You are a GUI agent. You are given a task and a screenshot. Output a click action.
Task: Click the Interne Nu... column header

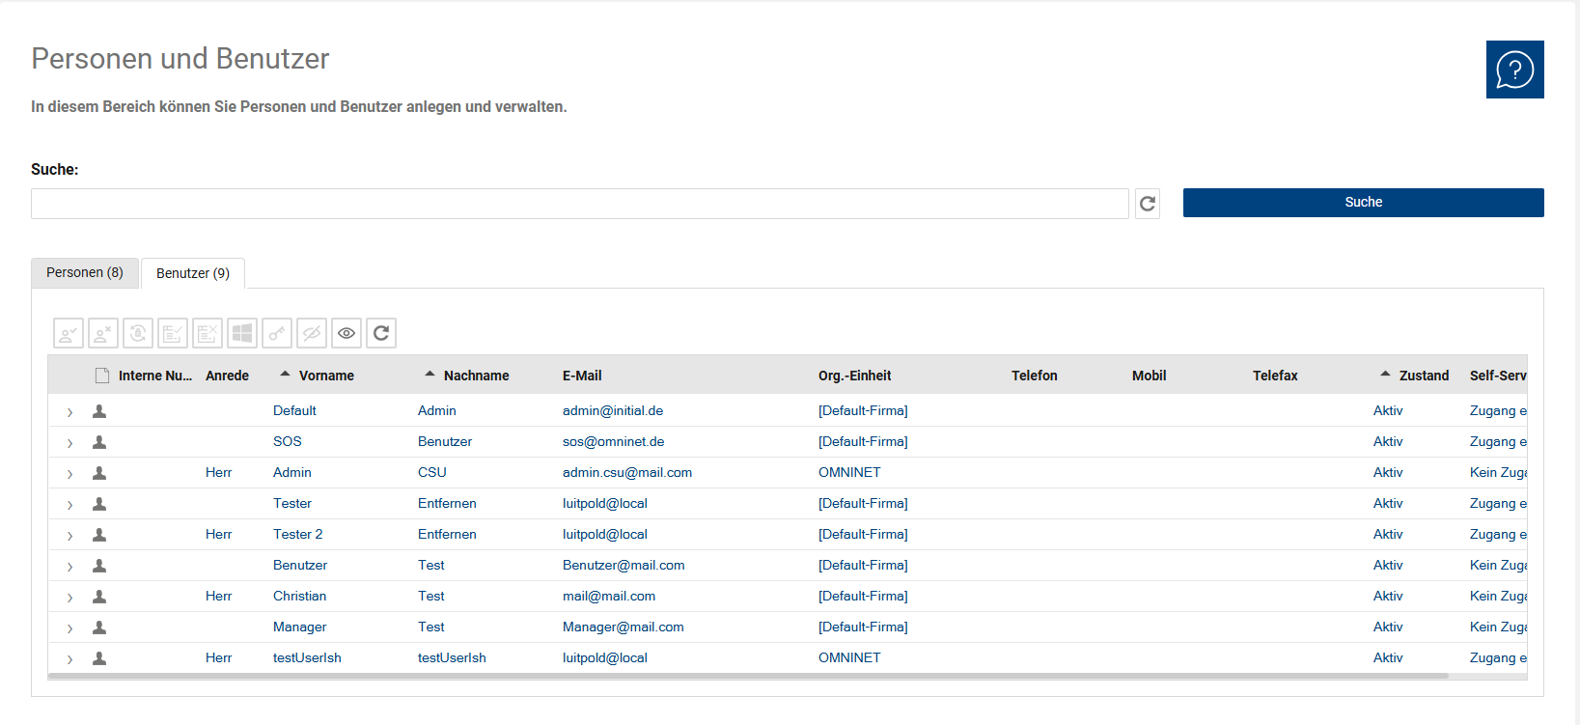(x=155, y=376)
